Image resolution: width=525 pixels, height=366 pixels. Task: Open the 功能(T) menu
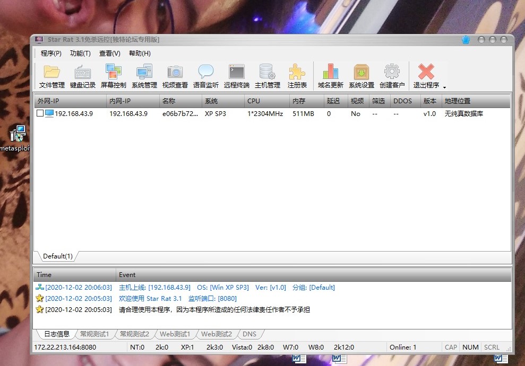coord(80,53)
